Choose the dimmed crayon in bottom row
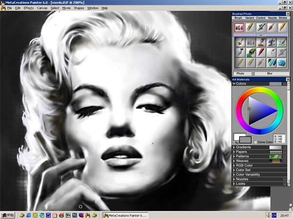Image resolution: width=293 pixels, height=219 pixels. click(x=251, y=63)
